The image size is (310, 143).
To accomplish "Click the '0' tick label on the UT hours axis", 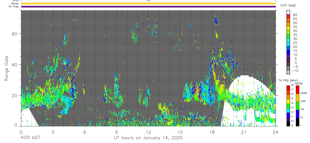I will coord(21,132).
